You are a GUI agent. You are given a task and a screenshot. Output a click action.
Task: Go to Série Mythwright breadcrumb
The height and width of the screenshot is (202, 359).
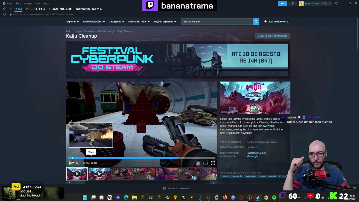(x=107, y=31)
